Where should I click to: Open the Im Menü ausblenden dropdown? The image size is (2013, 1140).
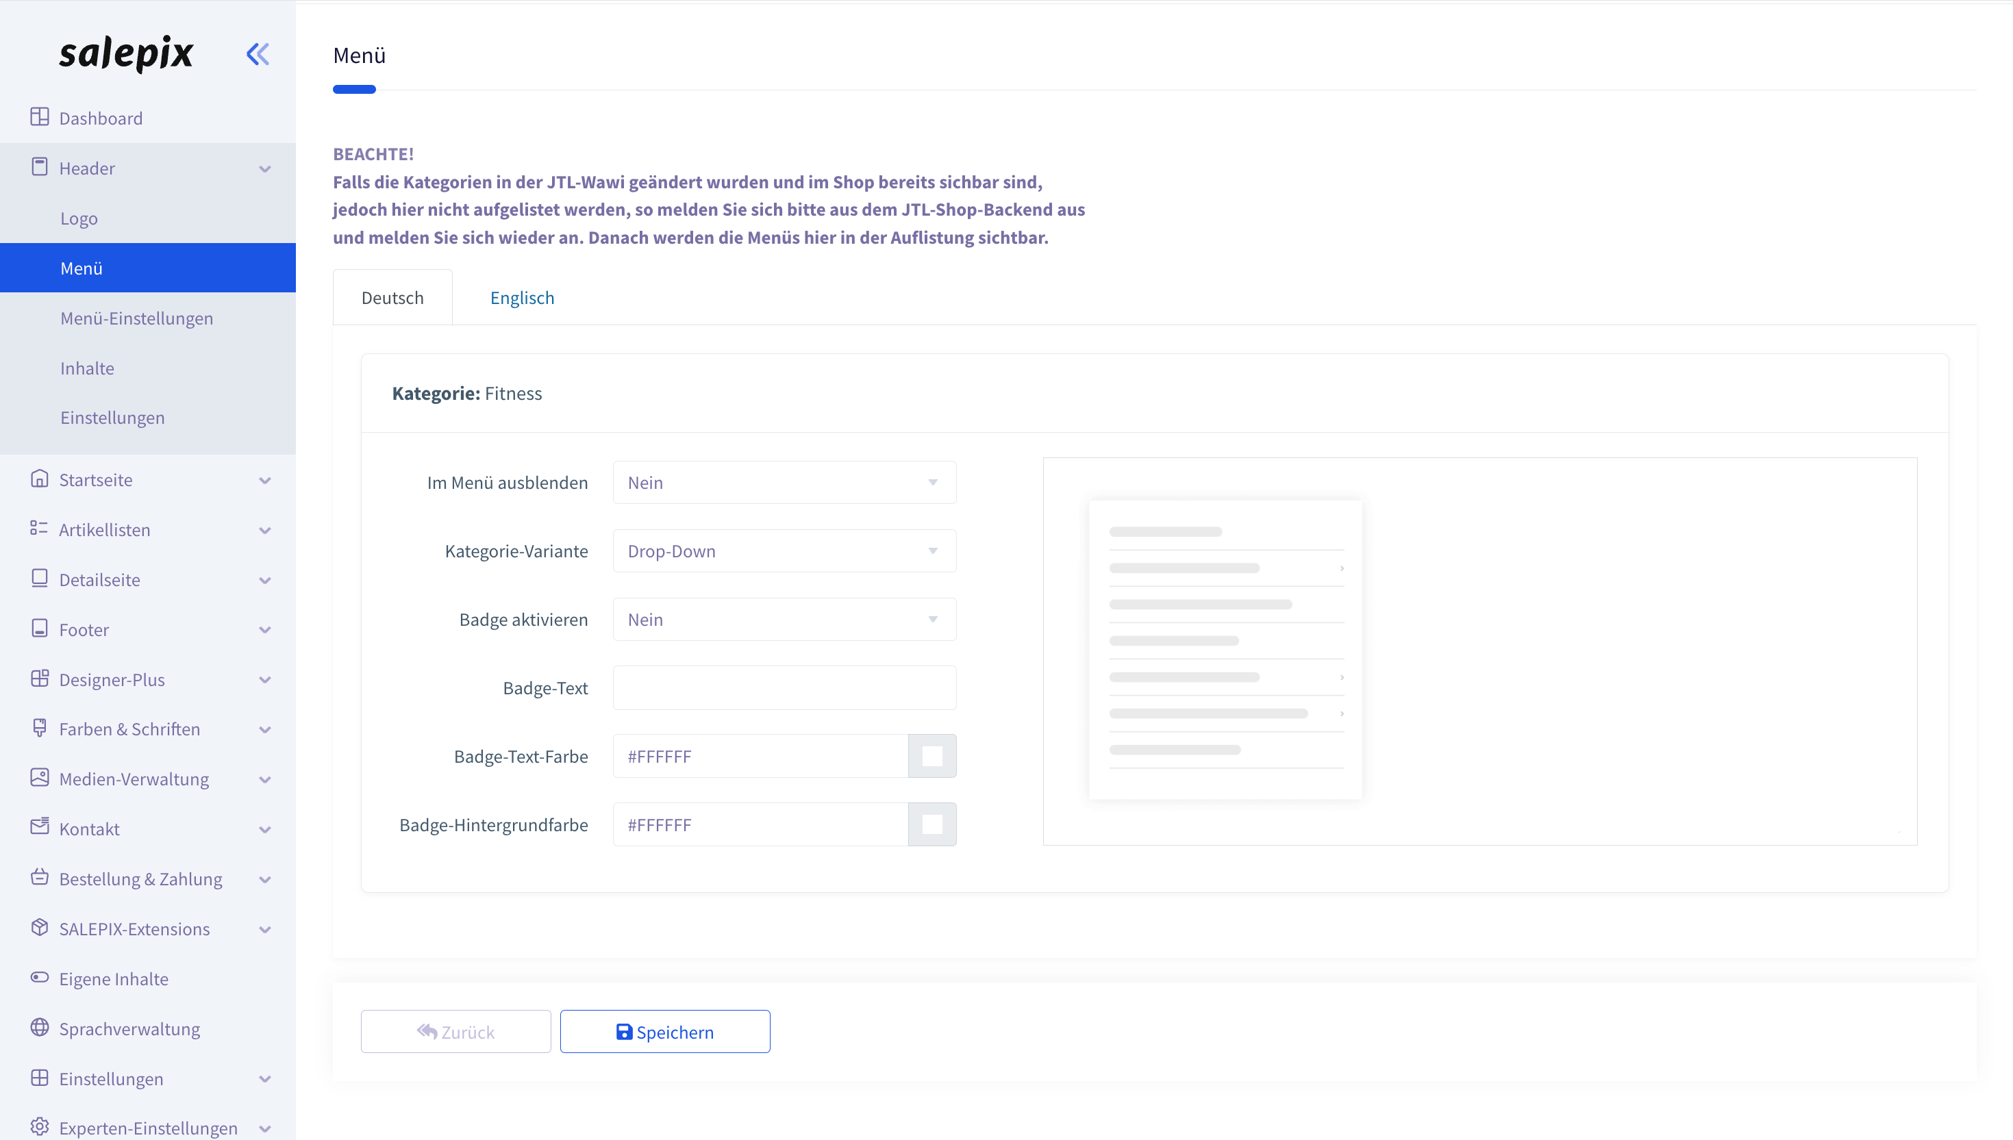784,482
